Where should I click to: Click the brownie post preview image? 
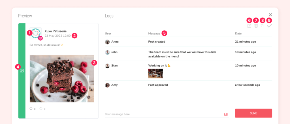tap(62, 79)
